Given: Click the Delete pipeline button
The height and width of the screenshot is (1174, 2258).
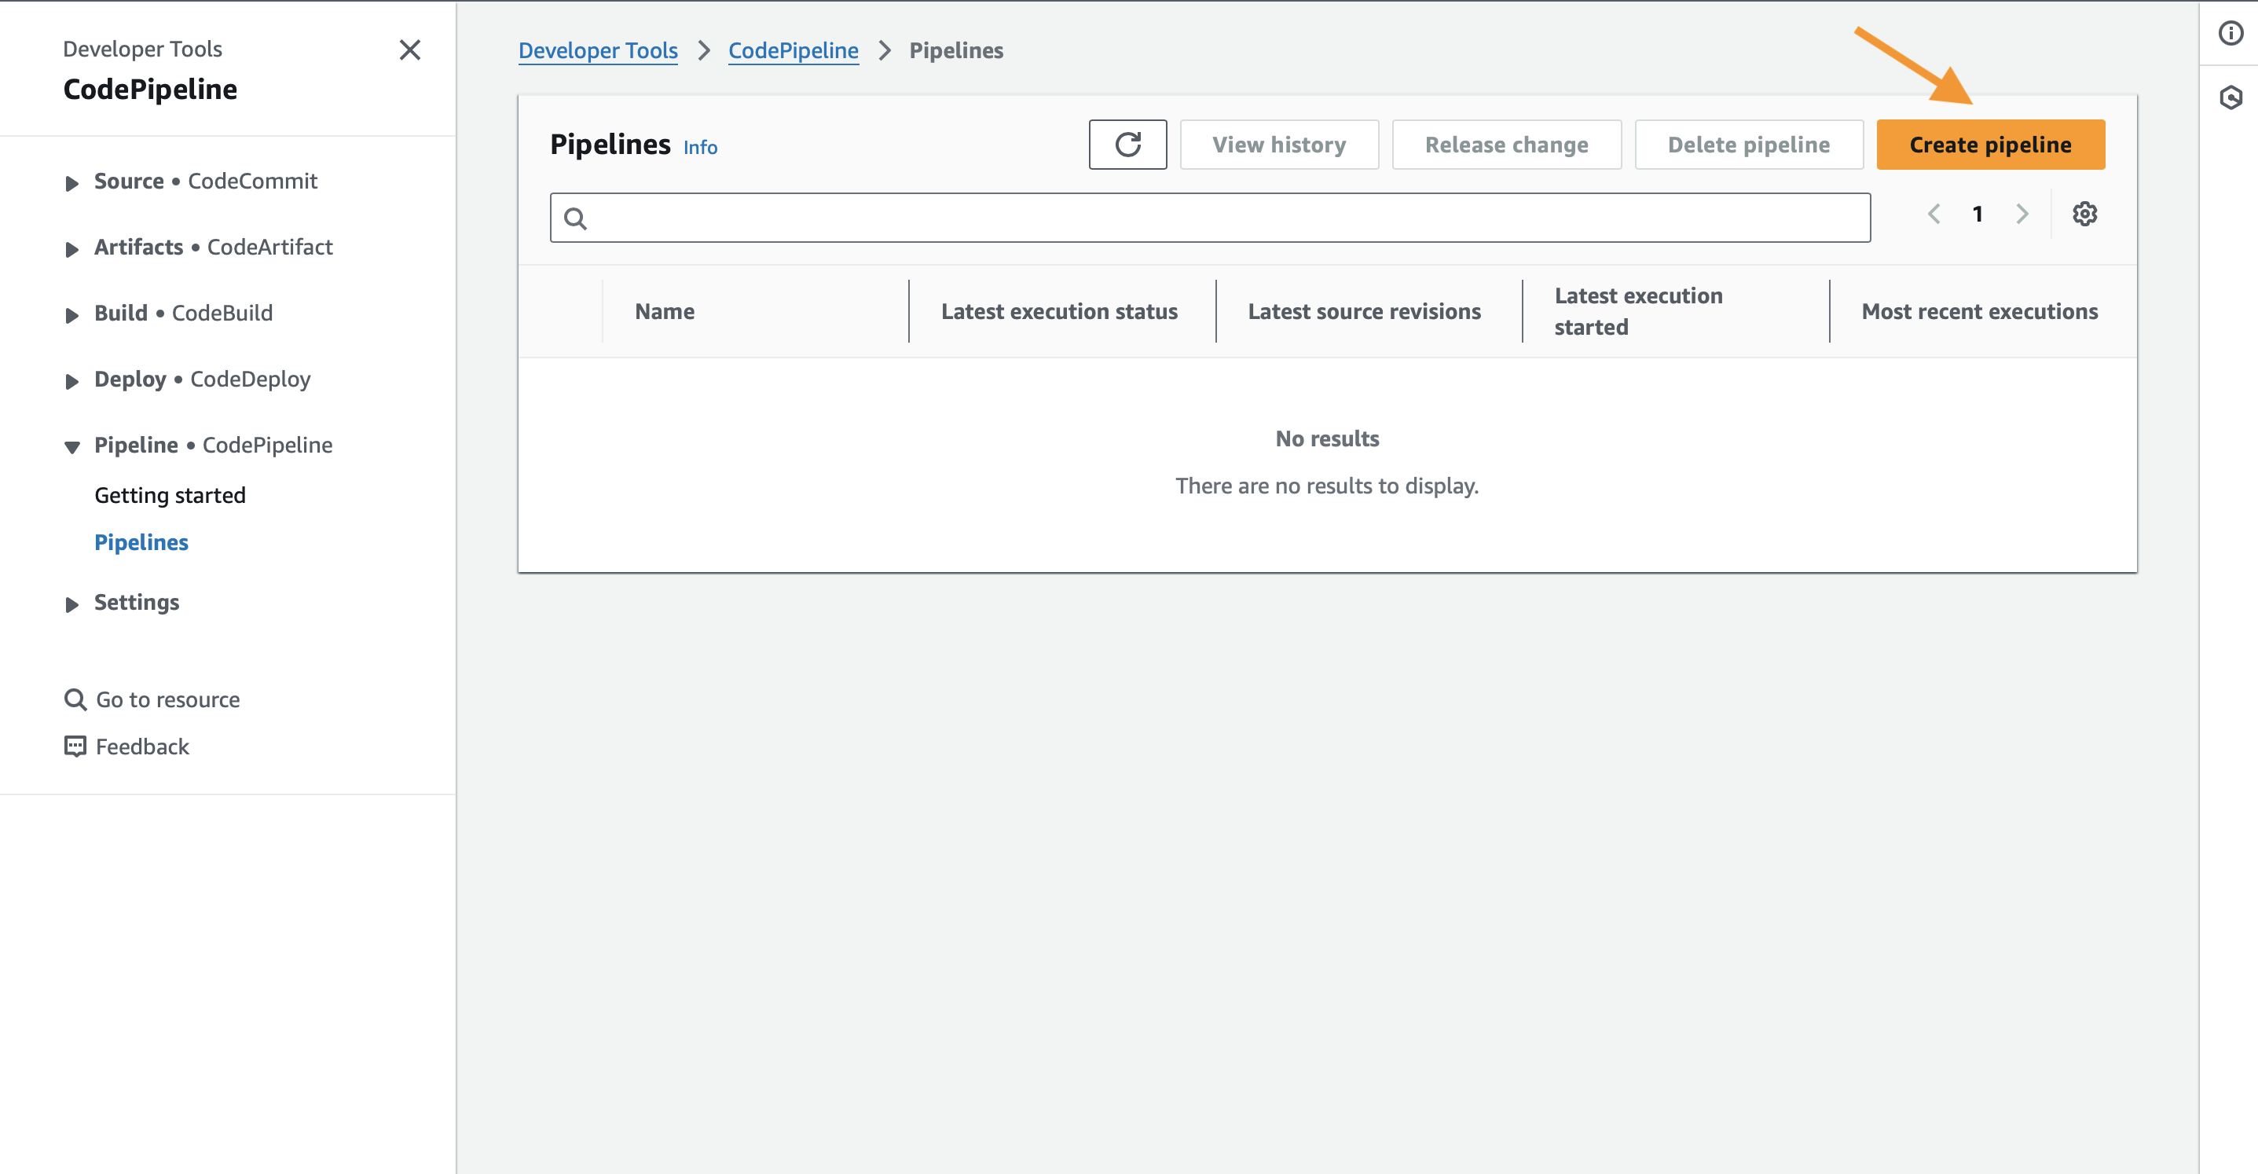Looking at the screenshot, I should coord(1749,145).
